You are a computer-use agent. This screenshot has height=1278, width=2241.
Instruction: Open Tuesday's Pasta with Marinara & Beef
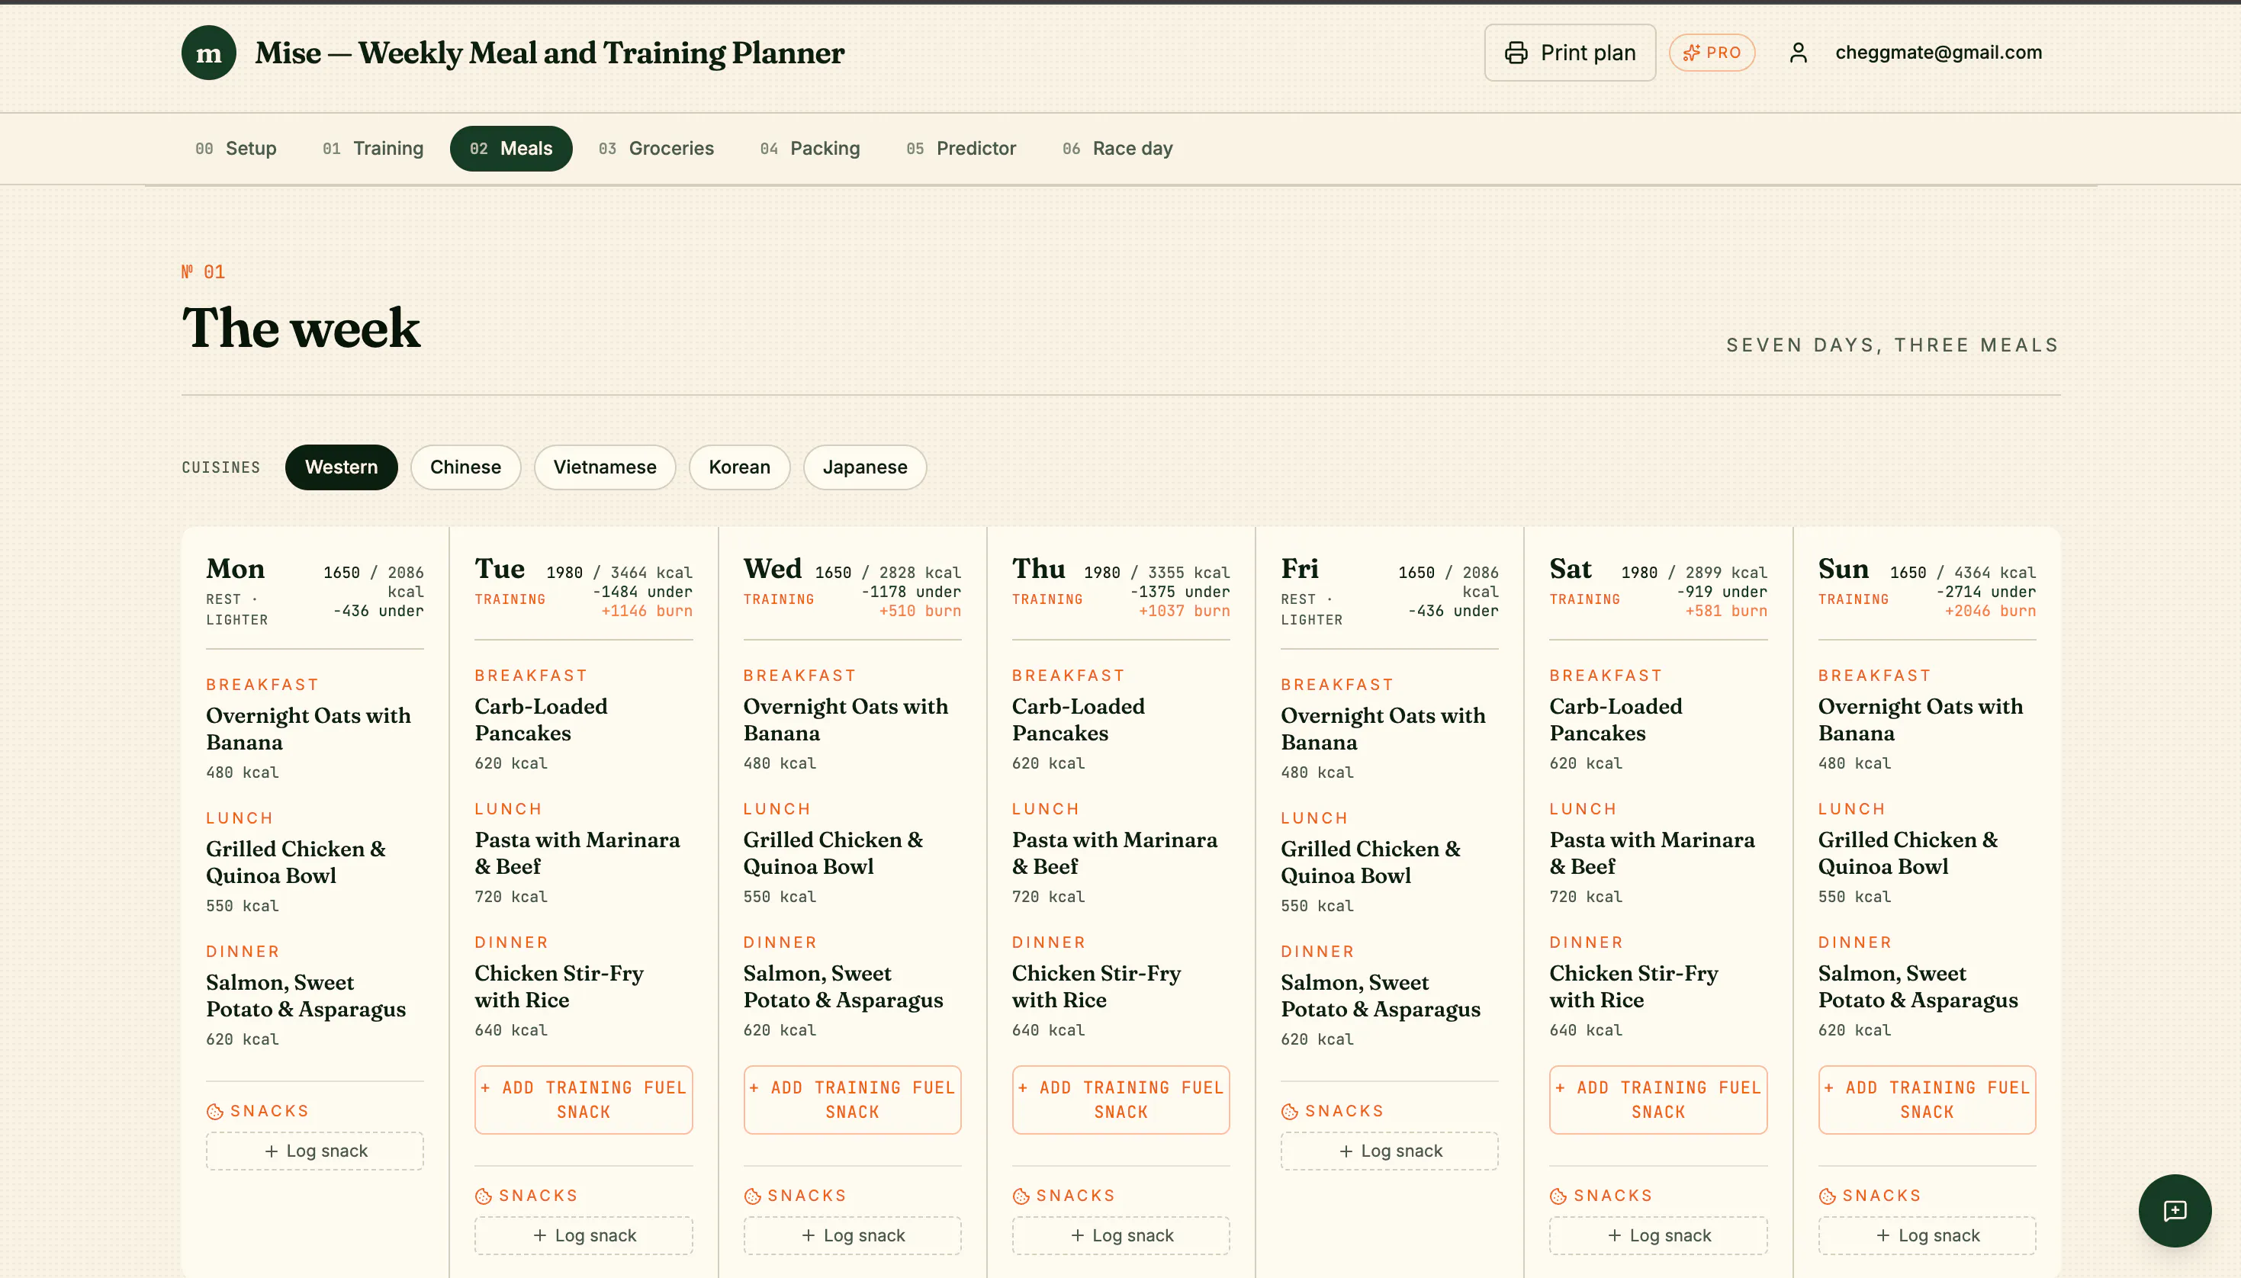tap(577, 853)
